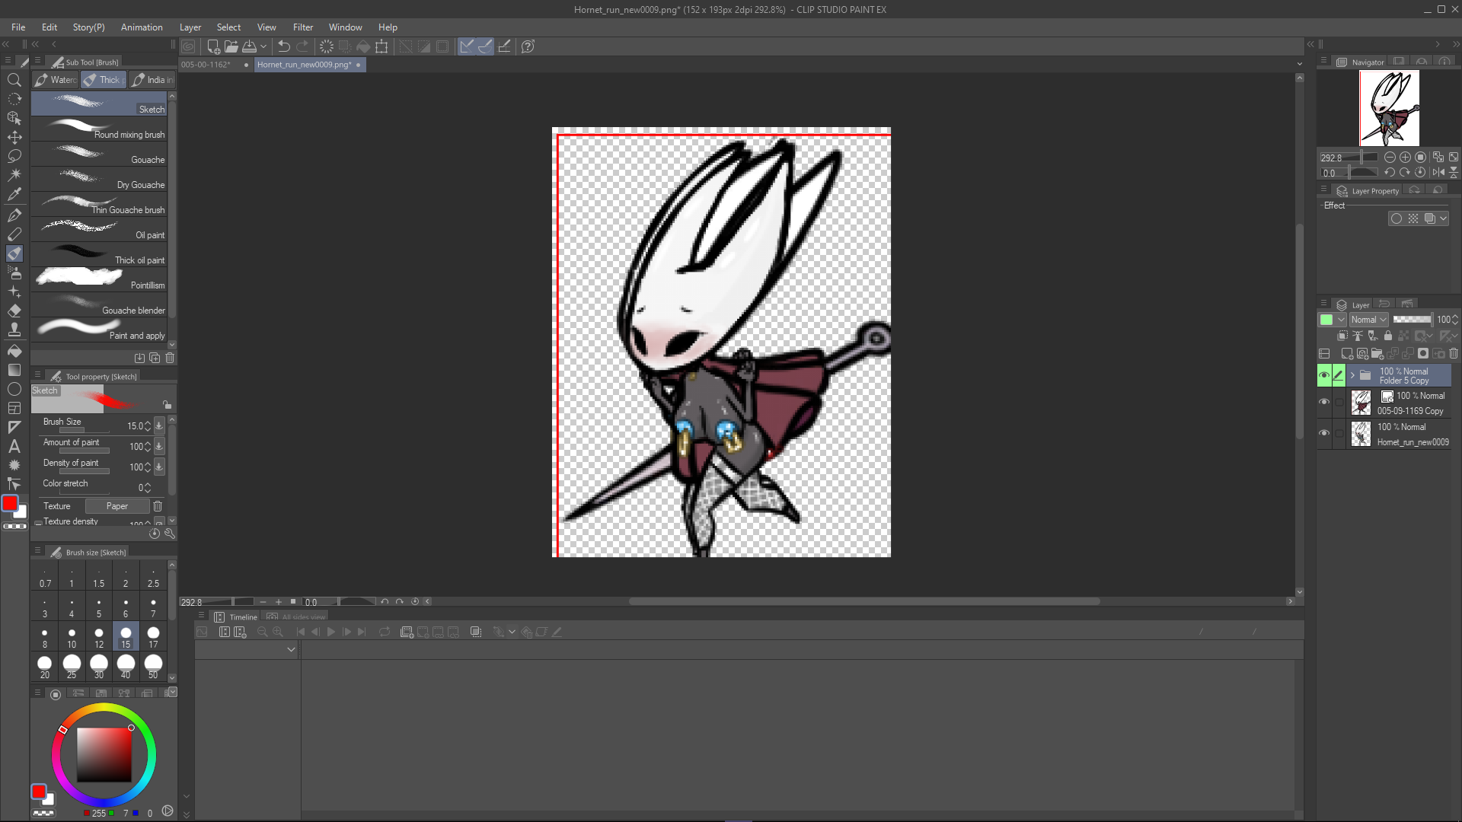Toggle Snap to Ruler in command bar
This screenshot has height=822, width=1462.
click(467, 46)
